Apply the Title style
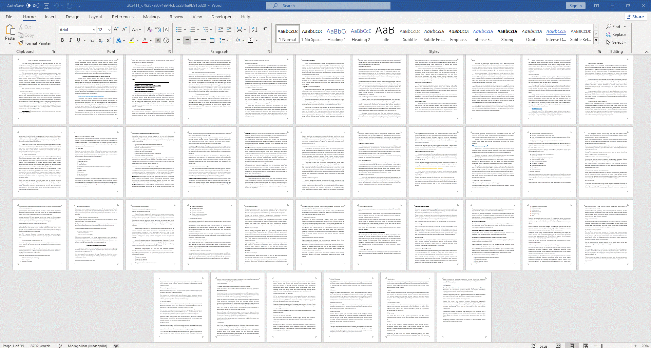 (385, 34)
